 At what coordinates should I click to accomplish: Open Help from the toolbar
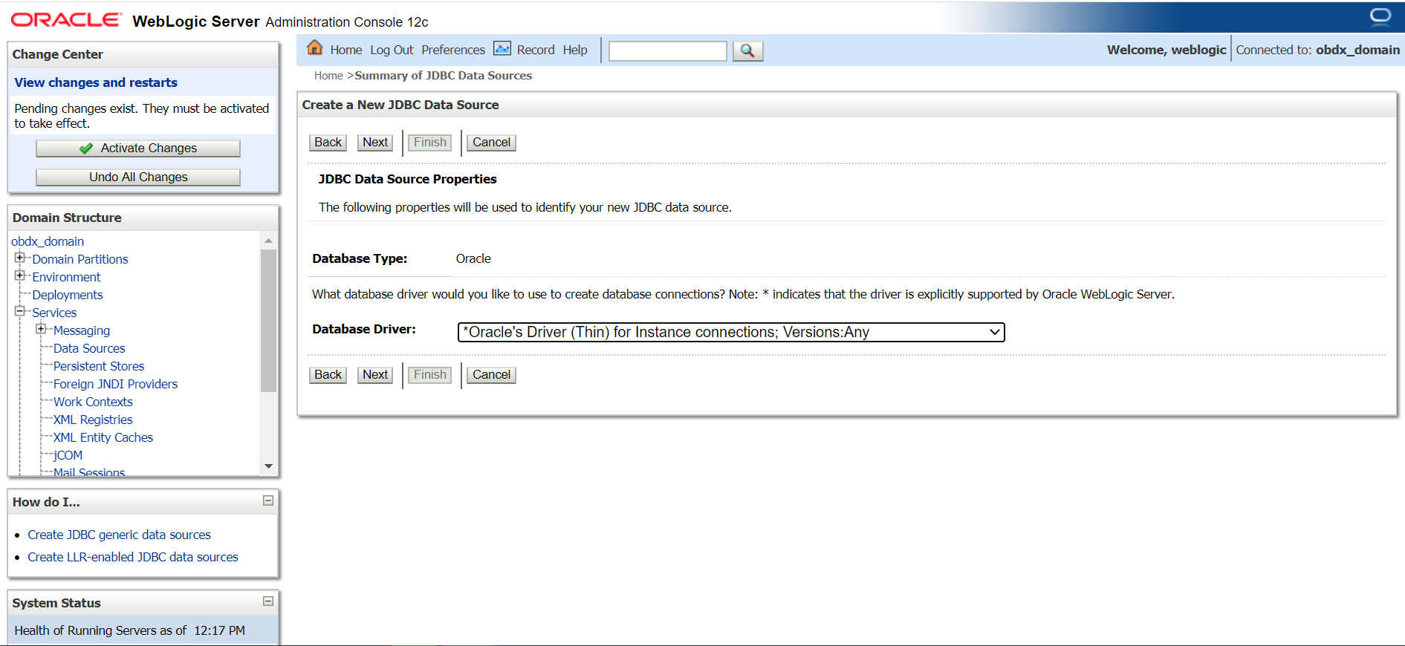click(x=575, y=50)
